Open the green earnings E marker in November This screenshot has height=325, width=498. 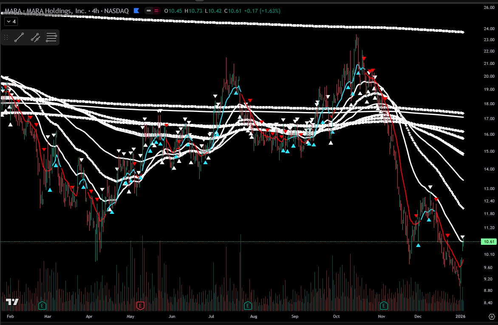pos(384,305)
